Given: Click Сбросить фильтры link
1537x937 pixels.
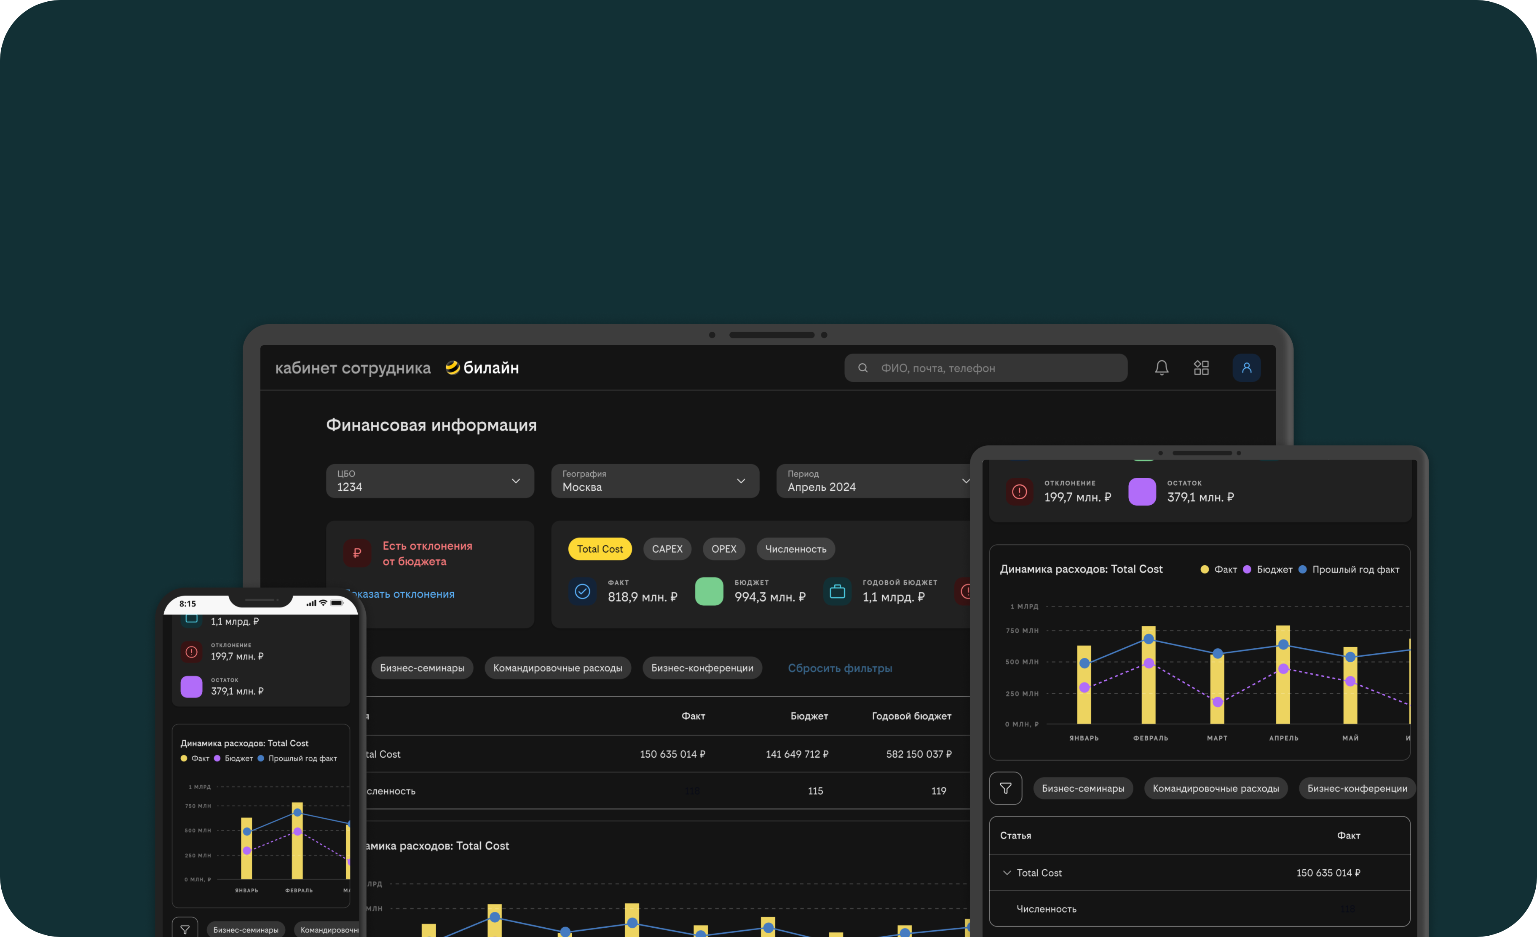Looking at the screenshot, I should tap(840, 668).
